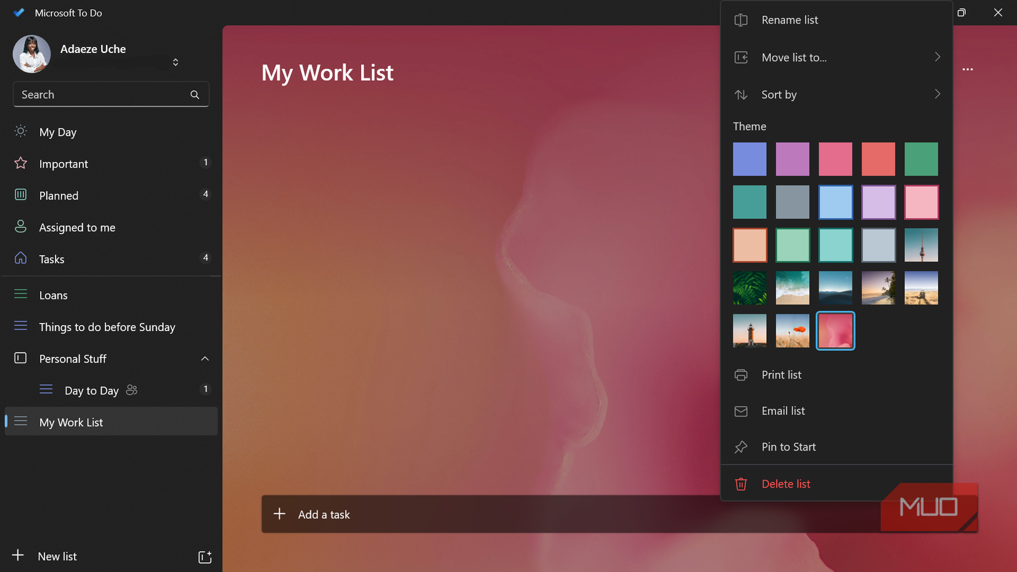Select Delete list in the menu
The image size is (1017, 572).
pyautogui.click(x=786, y=483)
